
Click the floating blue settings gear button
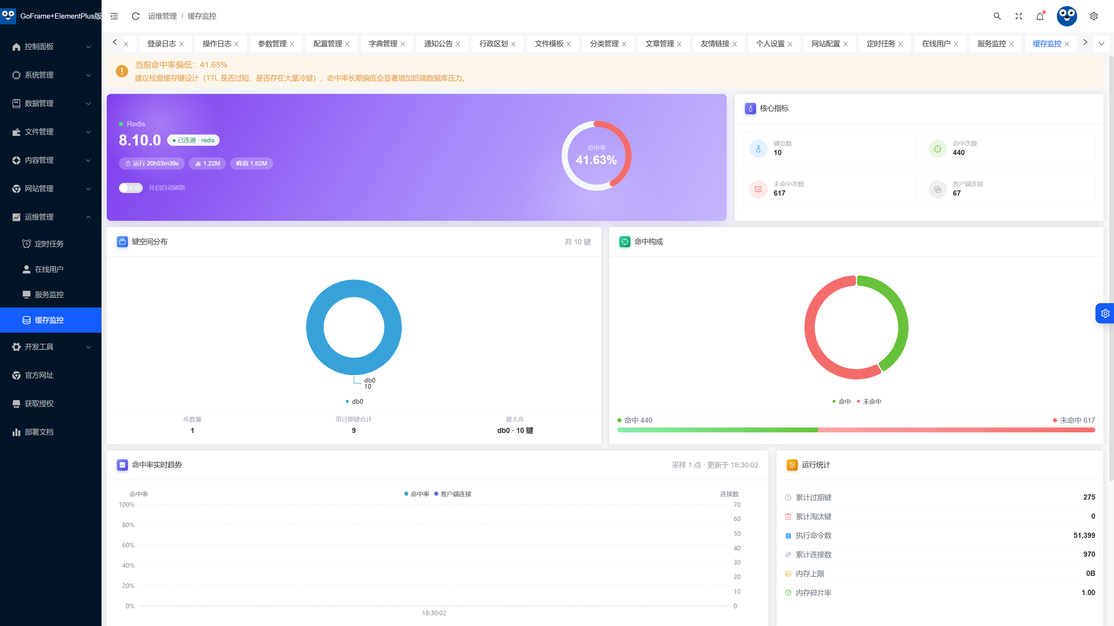pyautogui.click(x=1105, y=313)
